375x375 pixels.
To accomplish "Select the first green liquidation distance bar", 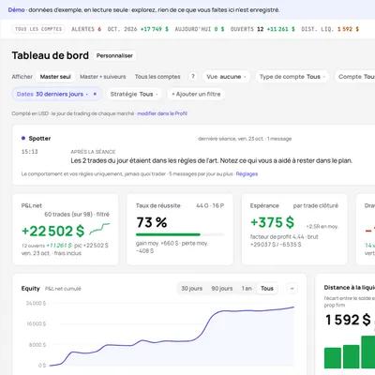I will pyautogui.click(x=333, y=358).
